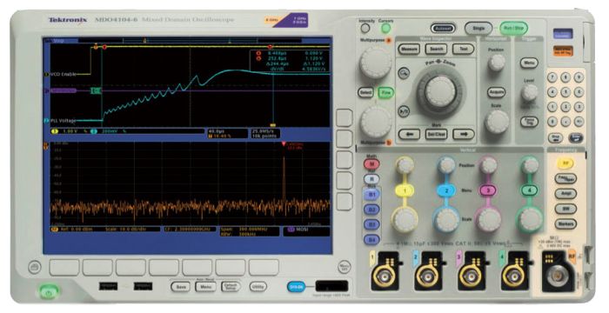The width and height of the screenshot is (609, 313).
Task: Tap keypad digit 0
Action: click(x=552, y=122)
